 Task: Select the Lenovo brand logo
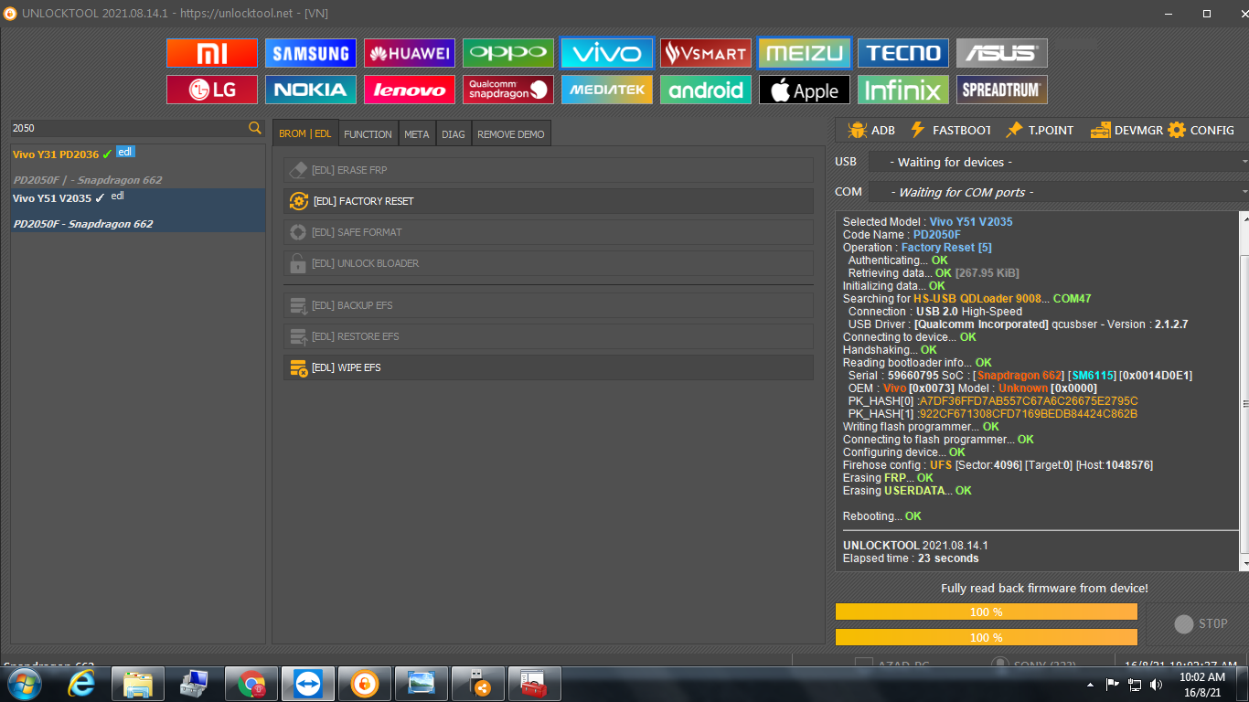click(x=410, y=90)
